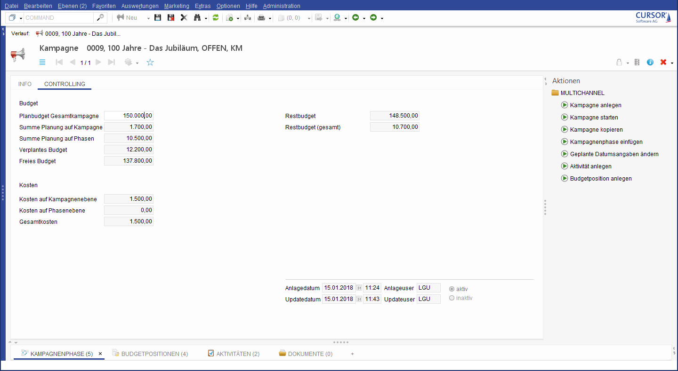Switch to the INFO tab
The height and width of the screenshot is (371, 678).
pyautogui.click(x=25, y=84)
